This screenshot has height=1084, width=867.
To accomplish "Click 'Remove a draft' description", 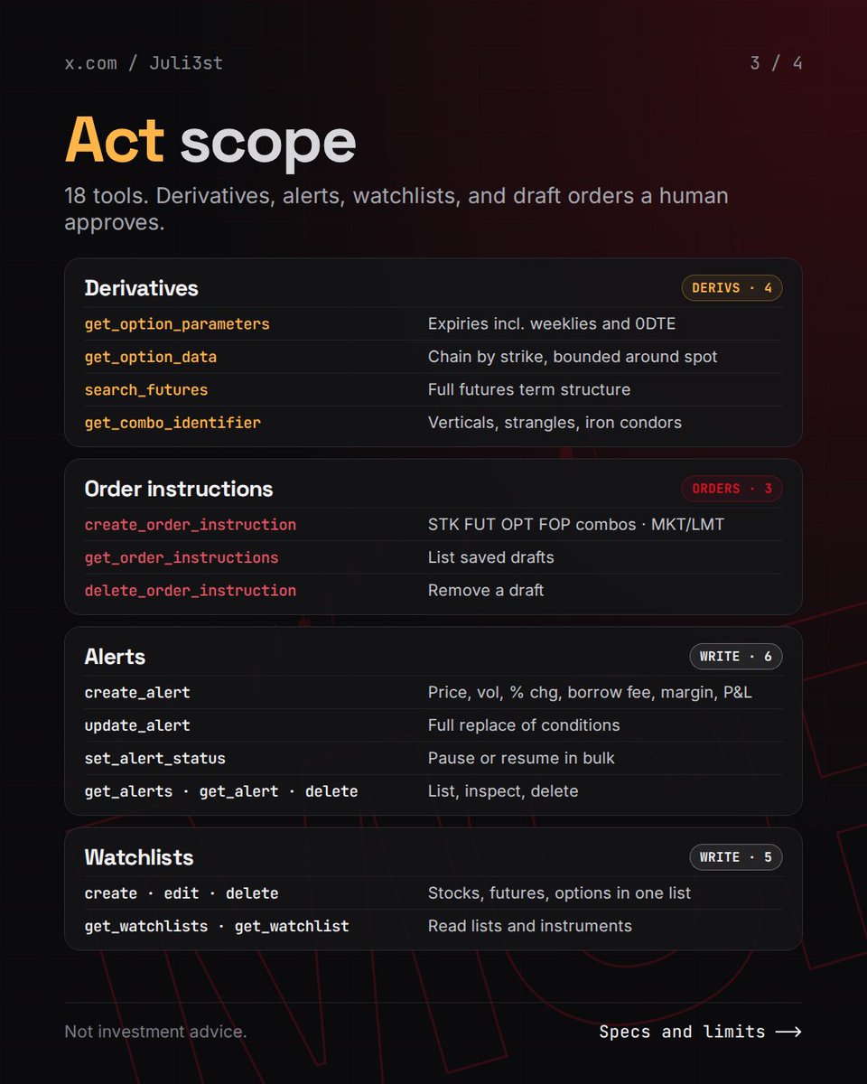I will point(486,590).
